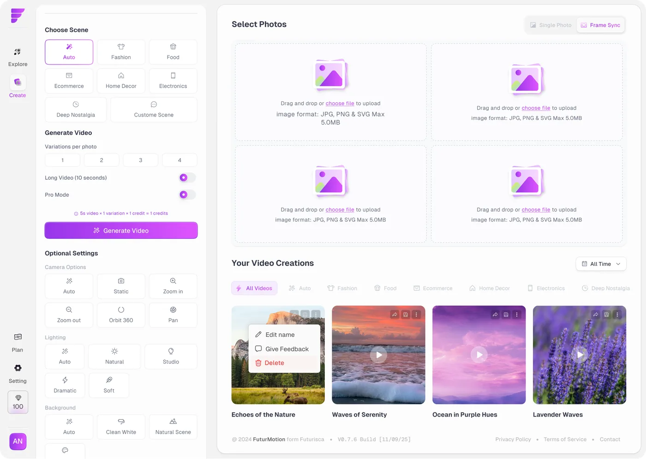Open the Explore section in sidebar
Viewport: 646px width, 459px height.
point(18,57)
